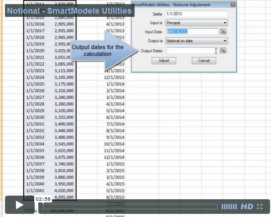271x217 pixels.
Task: Select cell with value 3,545,000
Action: tap(61, 144)
